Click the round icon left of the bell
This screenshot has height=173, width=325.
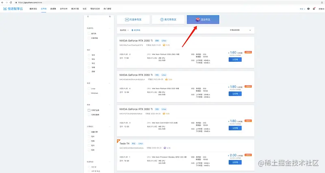point(308,9)
